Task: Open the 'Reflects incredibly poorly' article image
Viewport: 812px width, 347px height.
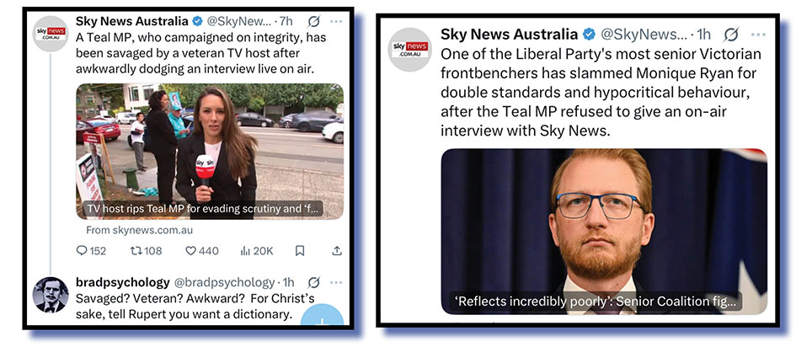Action: tap(604, 231)
